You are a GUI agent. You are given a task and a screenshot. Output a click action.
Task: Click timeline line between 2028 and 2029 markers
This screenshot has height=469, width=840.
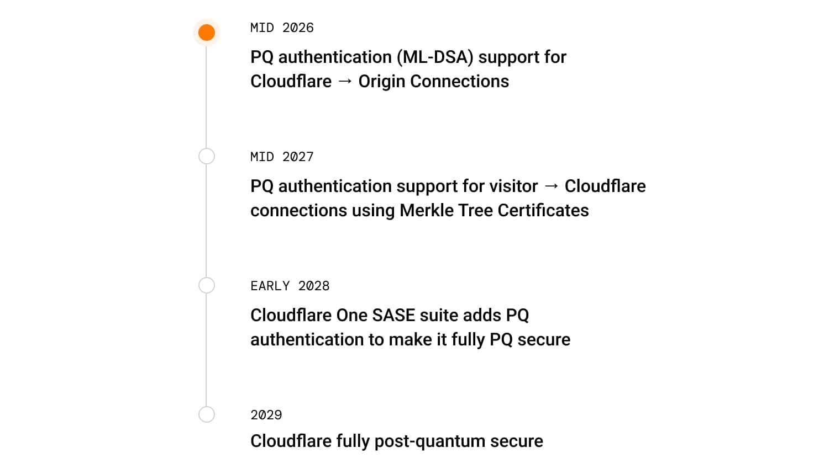pyautogui.click(x=206, y=350)
